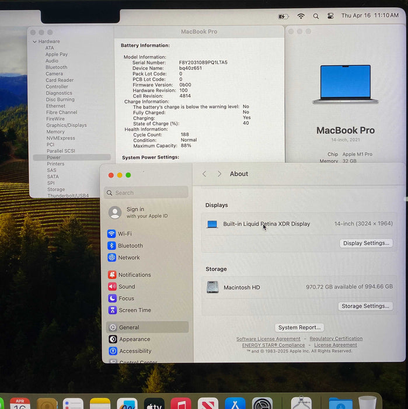408x409 pixels.
Task: Open Notifications bell icon in sidebar
Action: point(112,275)
